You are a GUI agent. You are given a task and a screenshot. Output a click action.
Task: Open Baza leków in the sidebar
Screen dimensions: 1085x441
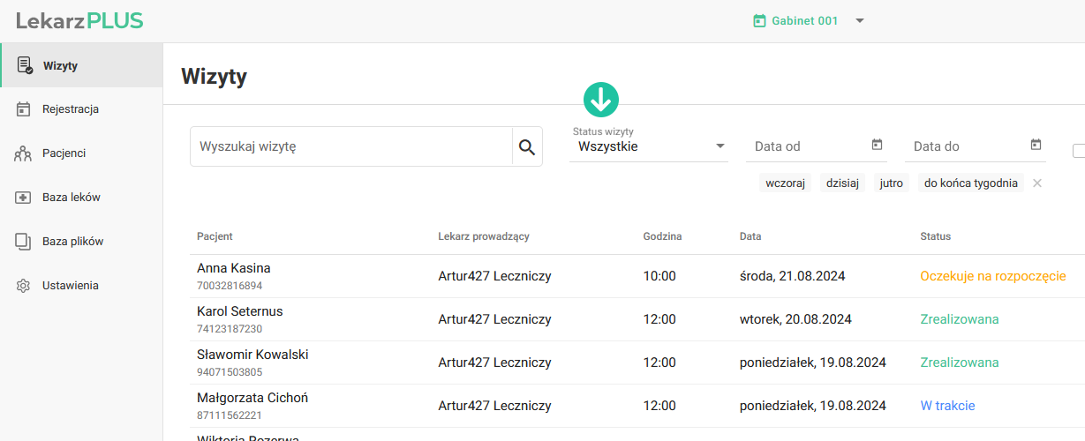click(71, 198)
